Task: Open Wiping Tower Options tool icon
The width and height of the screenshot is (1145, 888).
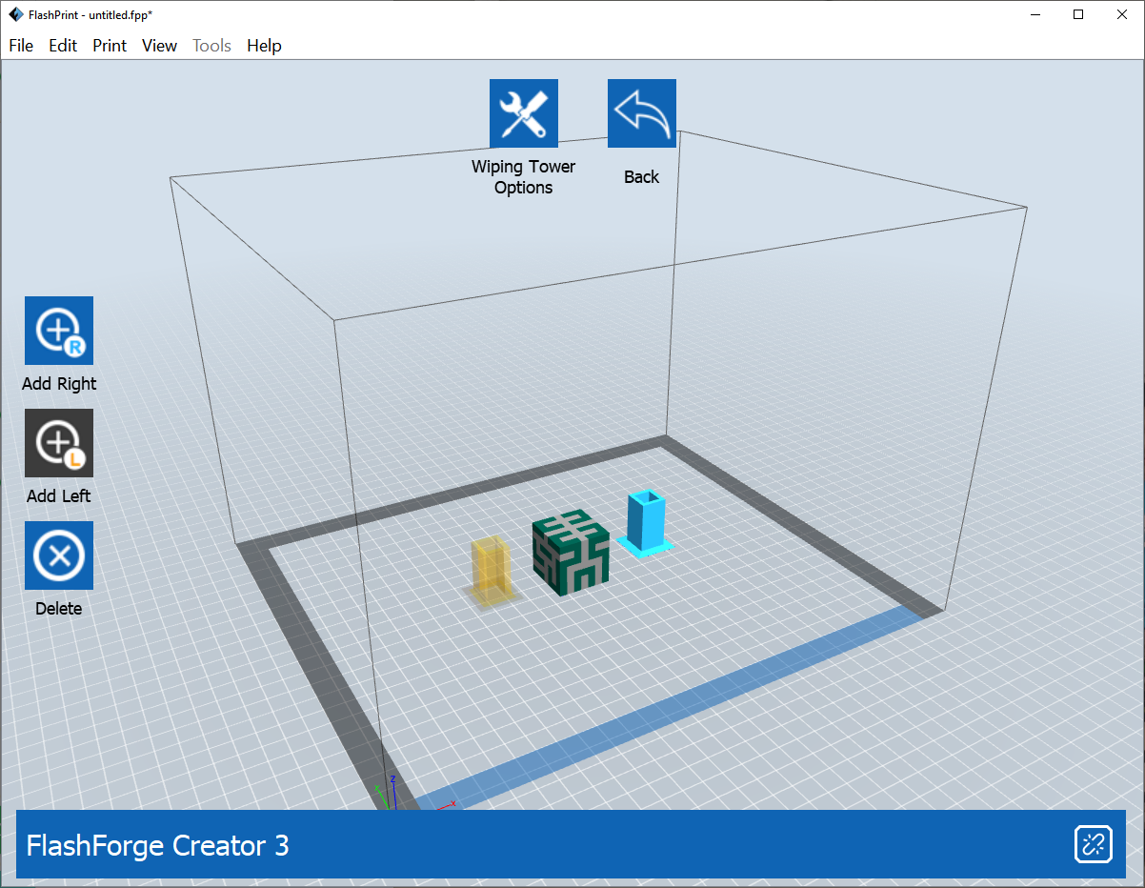Action: pos(524,113)
